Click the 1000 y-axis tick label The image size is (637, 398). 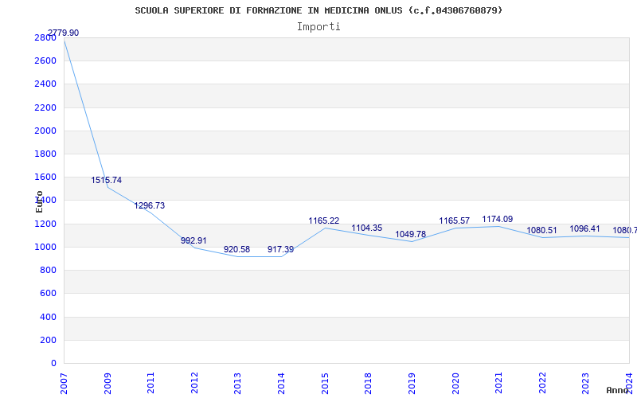tap(45, 247)
